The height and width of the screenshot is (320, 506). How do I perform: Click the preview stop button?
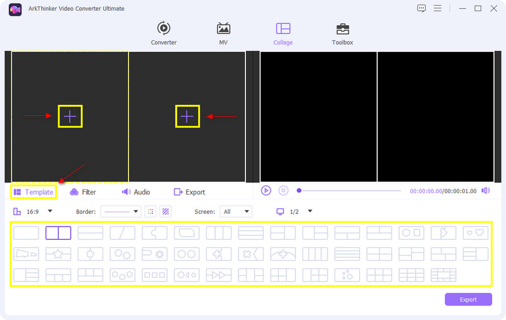tap(283, 191)
